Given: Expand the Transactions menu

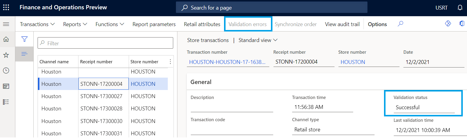Looking at the screenshot, I should [37, 24].
